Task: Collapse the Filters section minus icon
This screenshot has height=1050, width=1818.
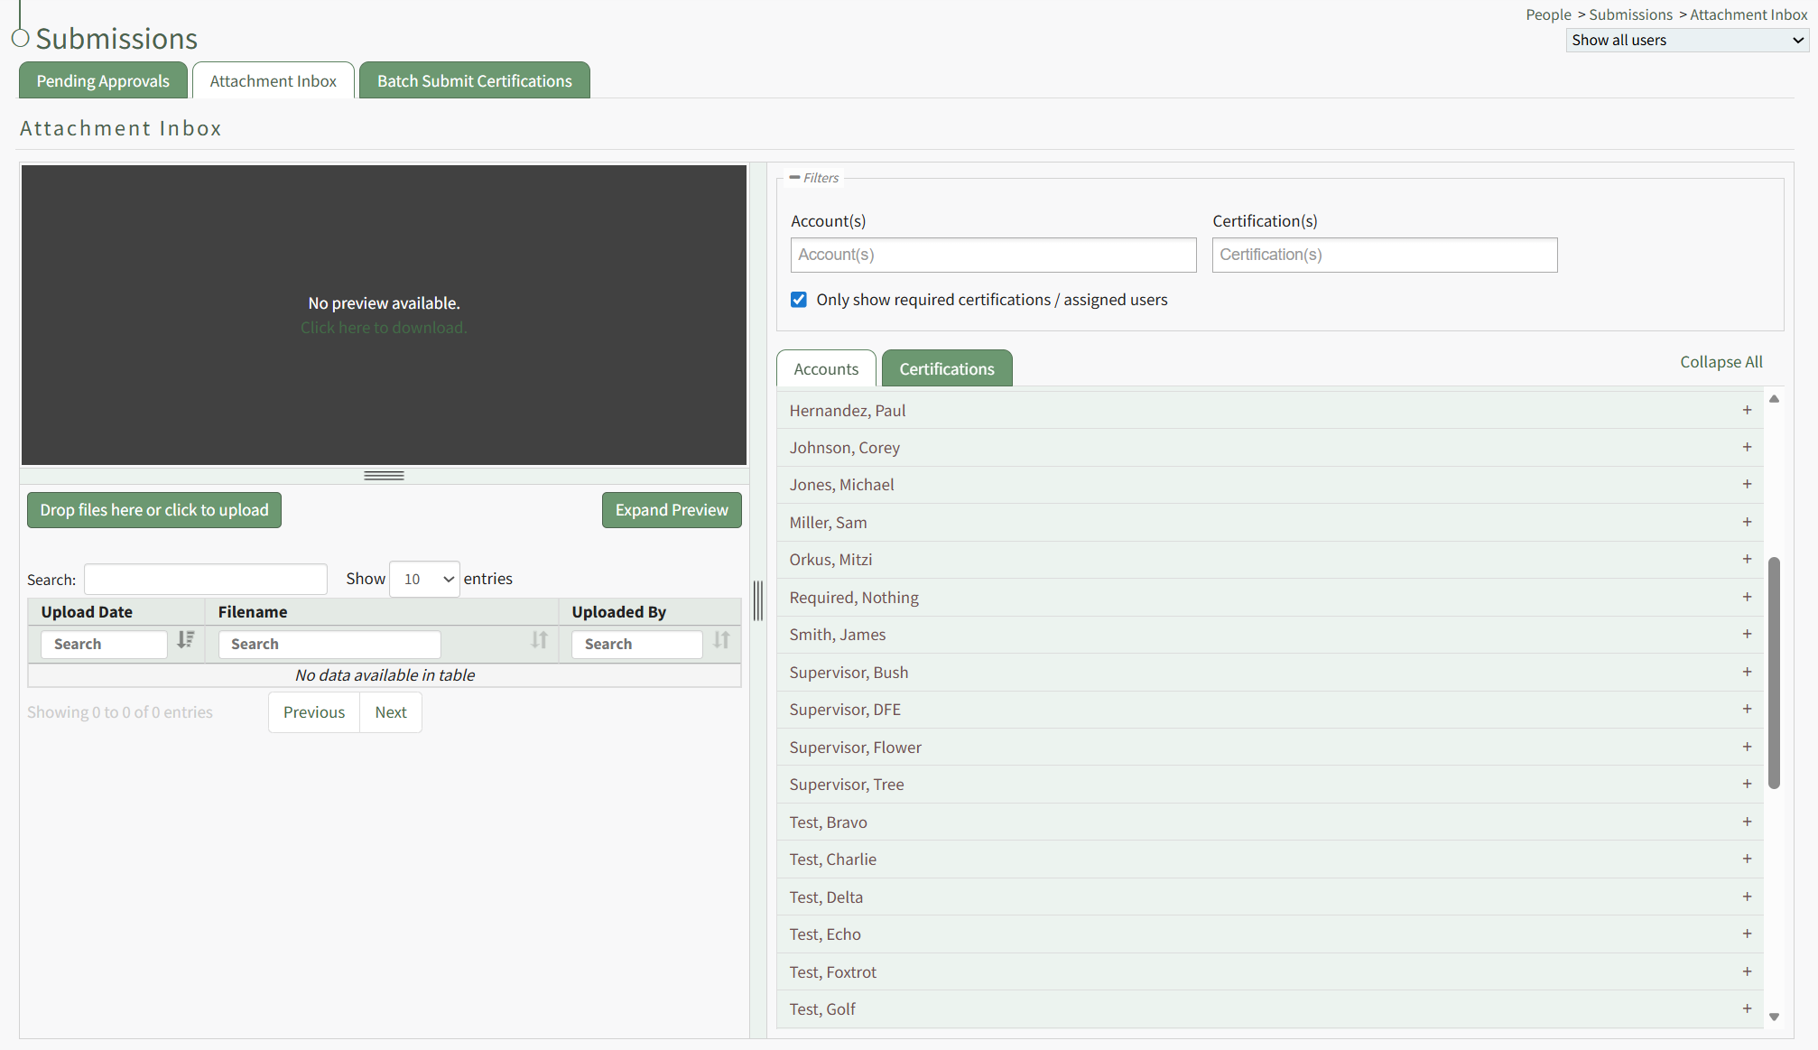Action: (794, 178)
